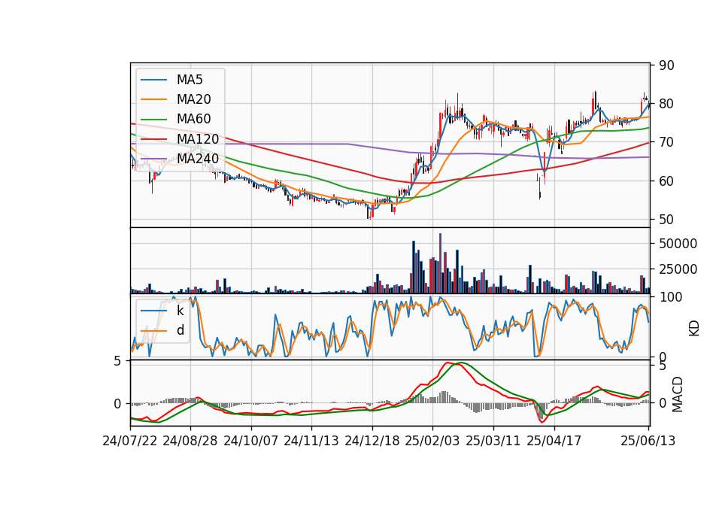Click the MA5 legend label

[190, 80]
